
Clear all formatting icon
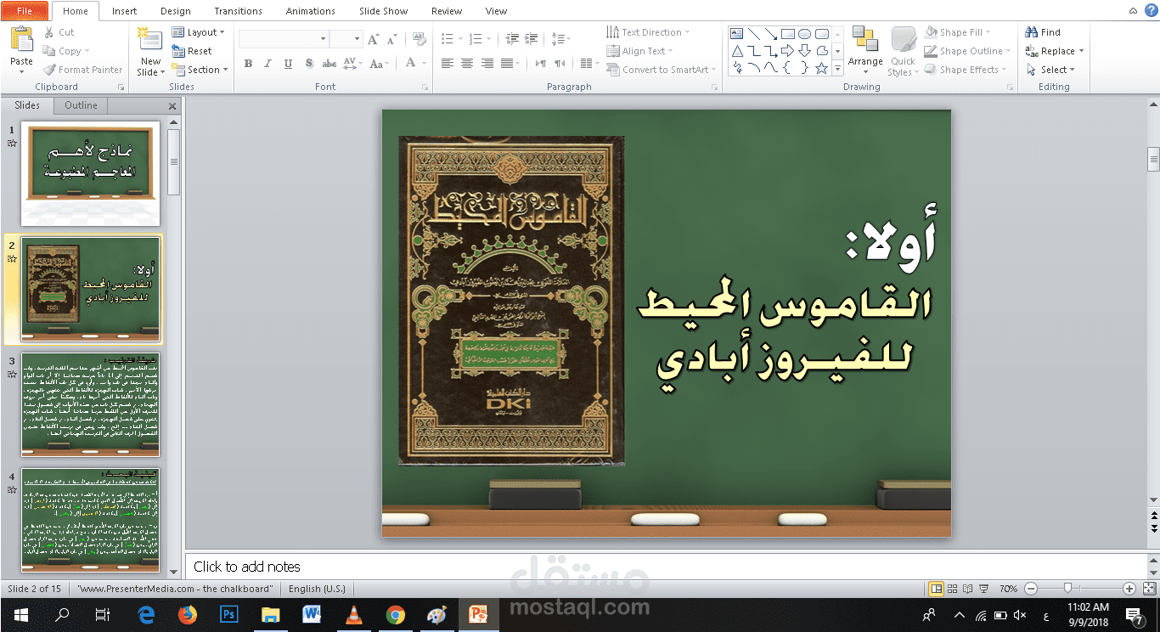[x=419, y=39]
